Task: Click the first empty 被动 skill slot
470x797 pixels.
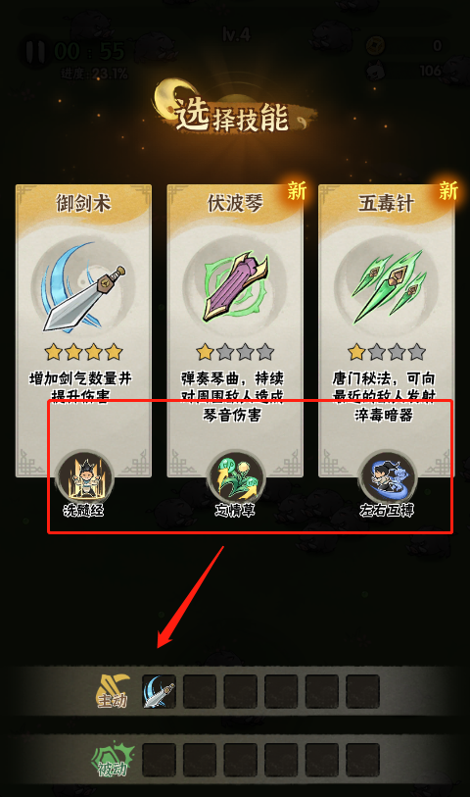Action: point(159,760)
